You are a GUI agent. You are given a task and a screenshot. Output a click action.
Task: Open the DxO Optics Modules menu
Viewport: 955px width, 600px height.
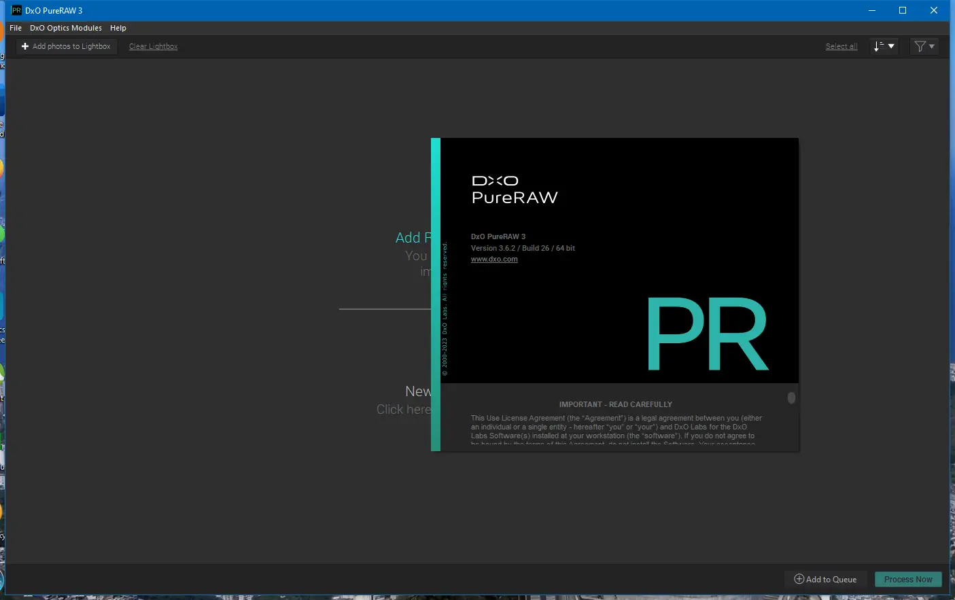[x=66, y=28]
